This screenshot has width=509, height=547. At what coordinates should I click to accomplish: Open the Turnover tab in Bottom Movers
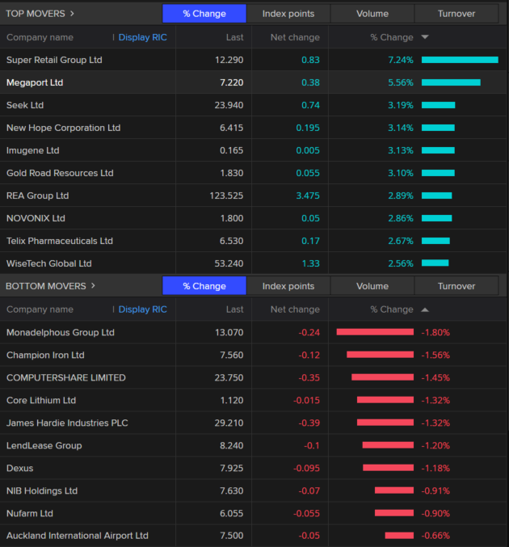456,286
